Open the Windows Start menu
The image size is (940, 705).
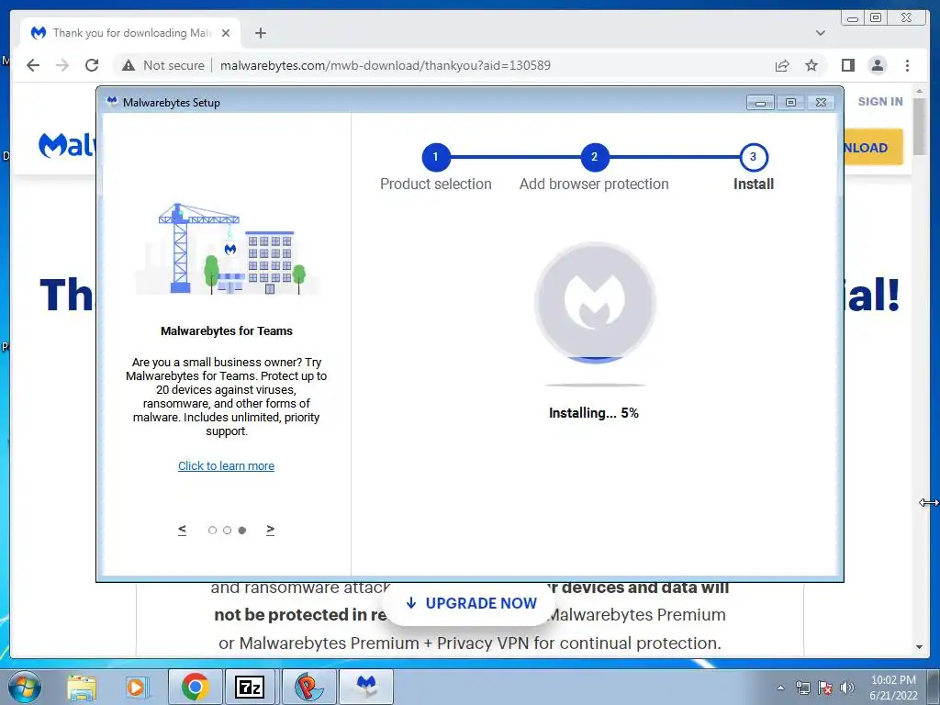click(x=24, y=687)
